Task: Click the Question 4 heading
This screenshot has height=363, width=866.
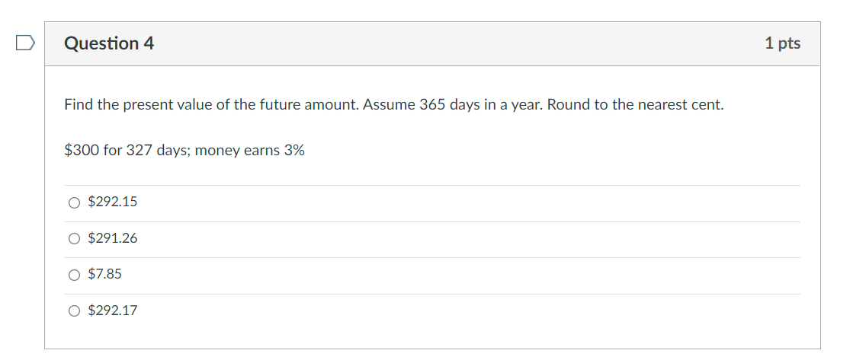Action: [x=109, y=43]
